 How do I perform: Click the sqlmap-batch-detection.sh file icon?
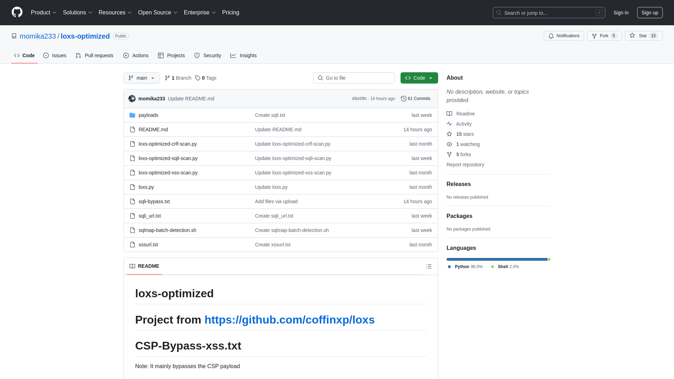pyautogui.click(x=132, y=230)
